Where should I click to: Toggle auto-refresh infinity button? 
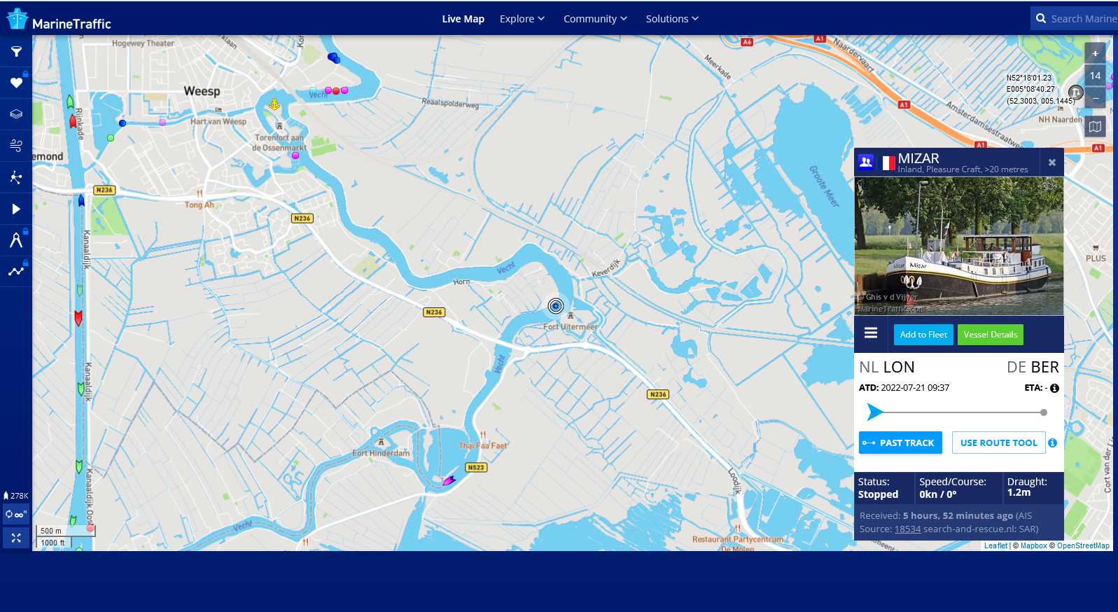16,514
